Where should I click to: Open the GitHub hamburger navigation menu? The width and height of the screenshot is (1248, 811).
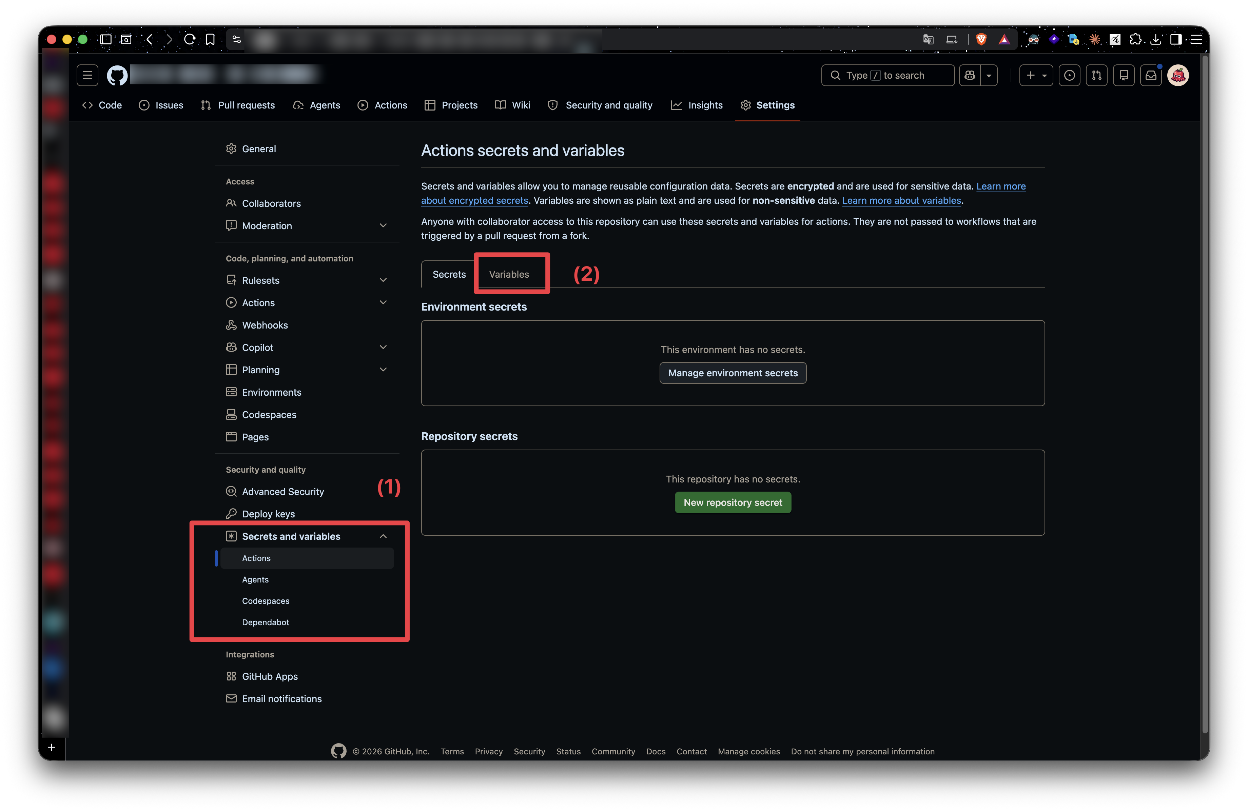pos(87,76)
